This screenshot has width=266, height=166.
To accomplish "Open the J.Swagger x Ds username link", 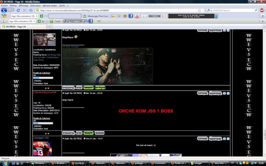I will [x=41, y=138].
